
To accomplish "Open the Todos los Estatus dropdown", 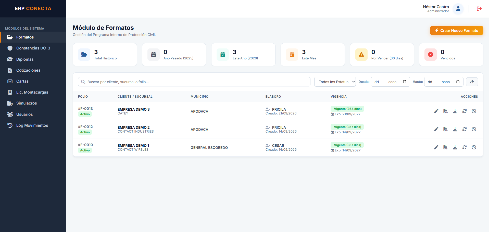I will [x=335, y=82].
